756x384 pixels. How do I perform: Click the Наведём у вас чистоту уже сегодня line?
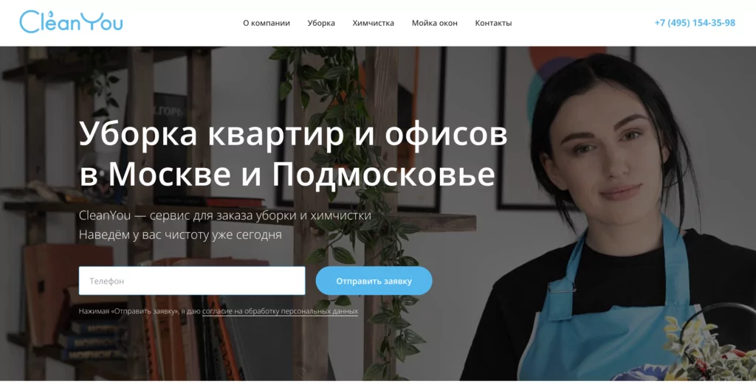coord(180,235)
